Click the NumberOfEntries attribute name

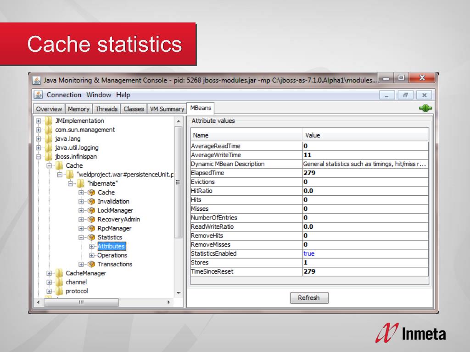pyautogui.click(x=214, y=218)
